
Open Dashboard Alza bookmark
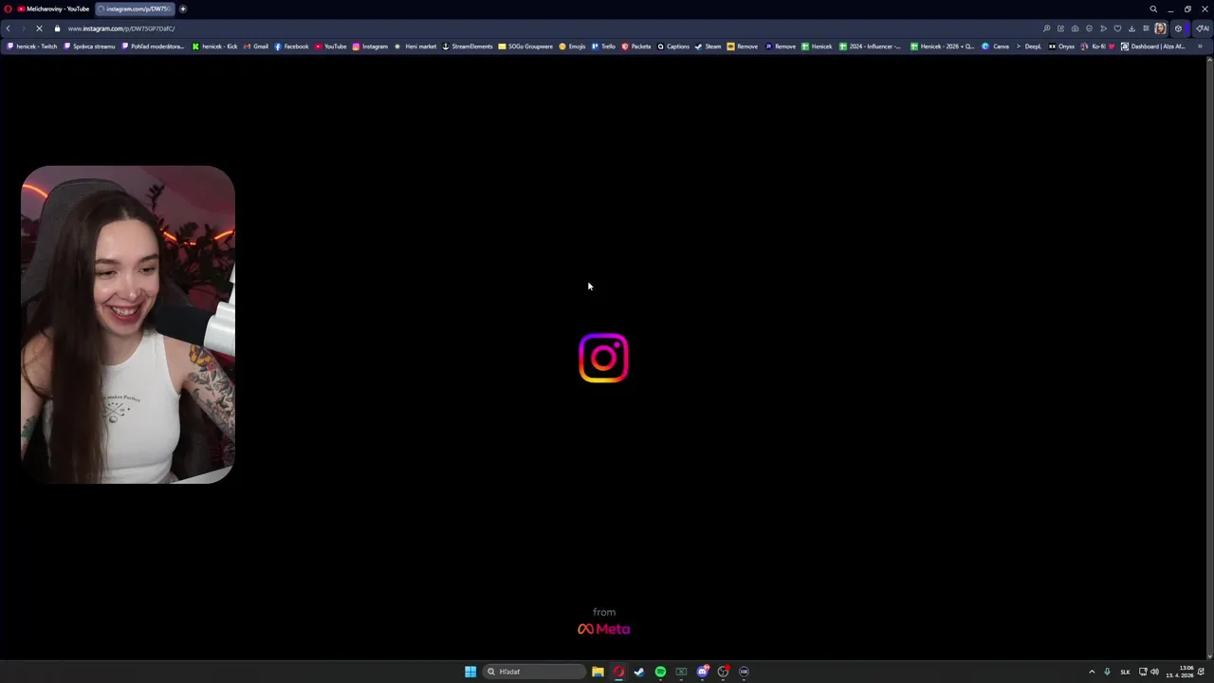point(1152,46)
